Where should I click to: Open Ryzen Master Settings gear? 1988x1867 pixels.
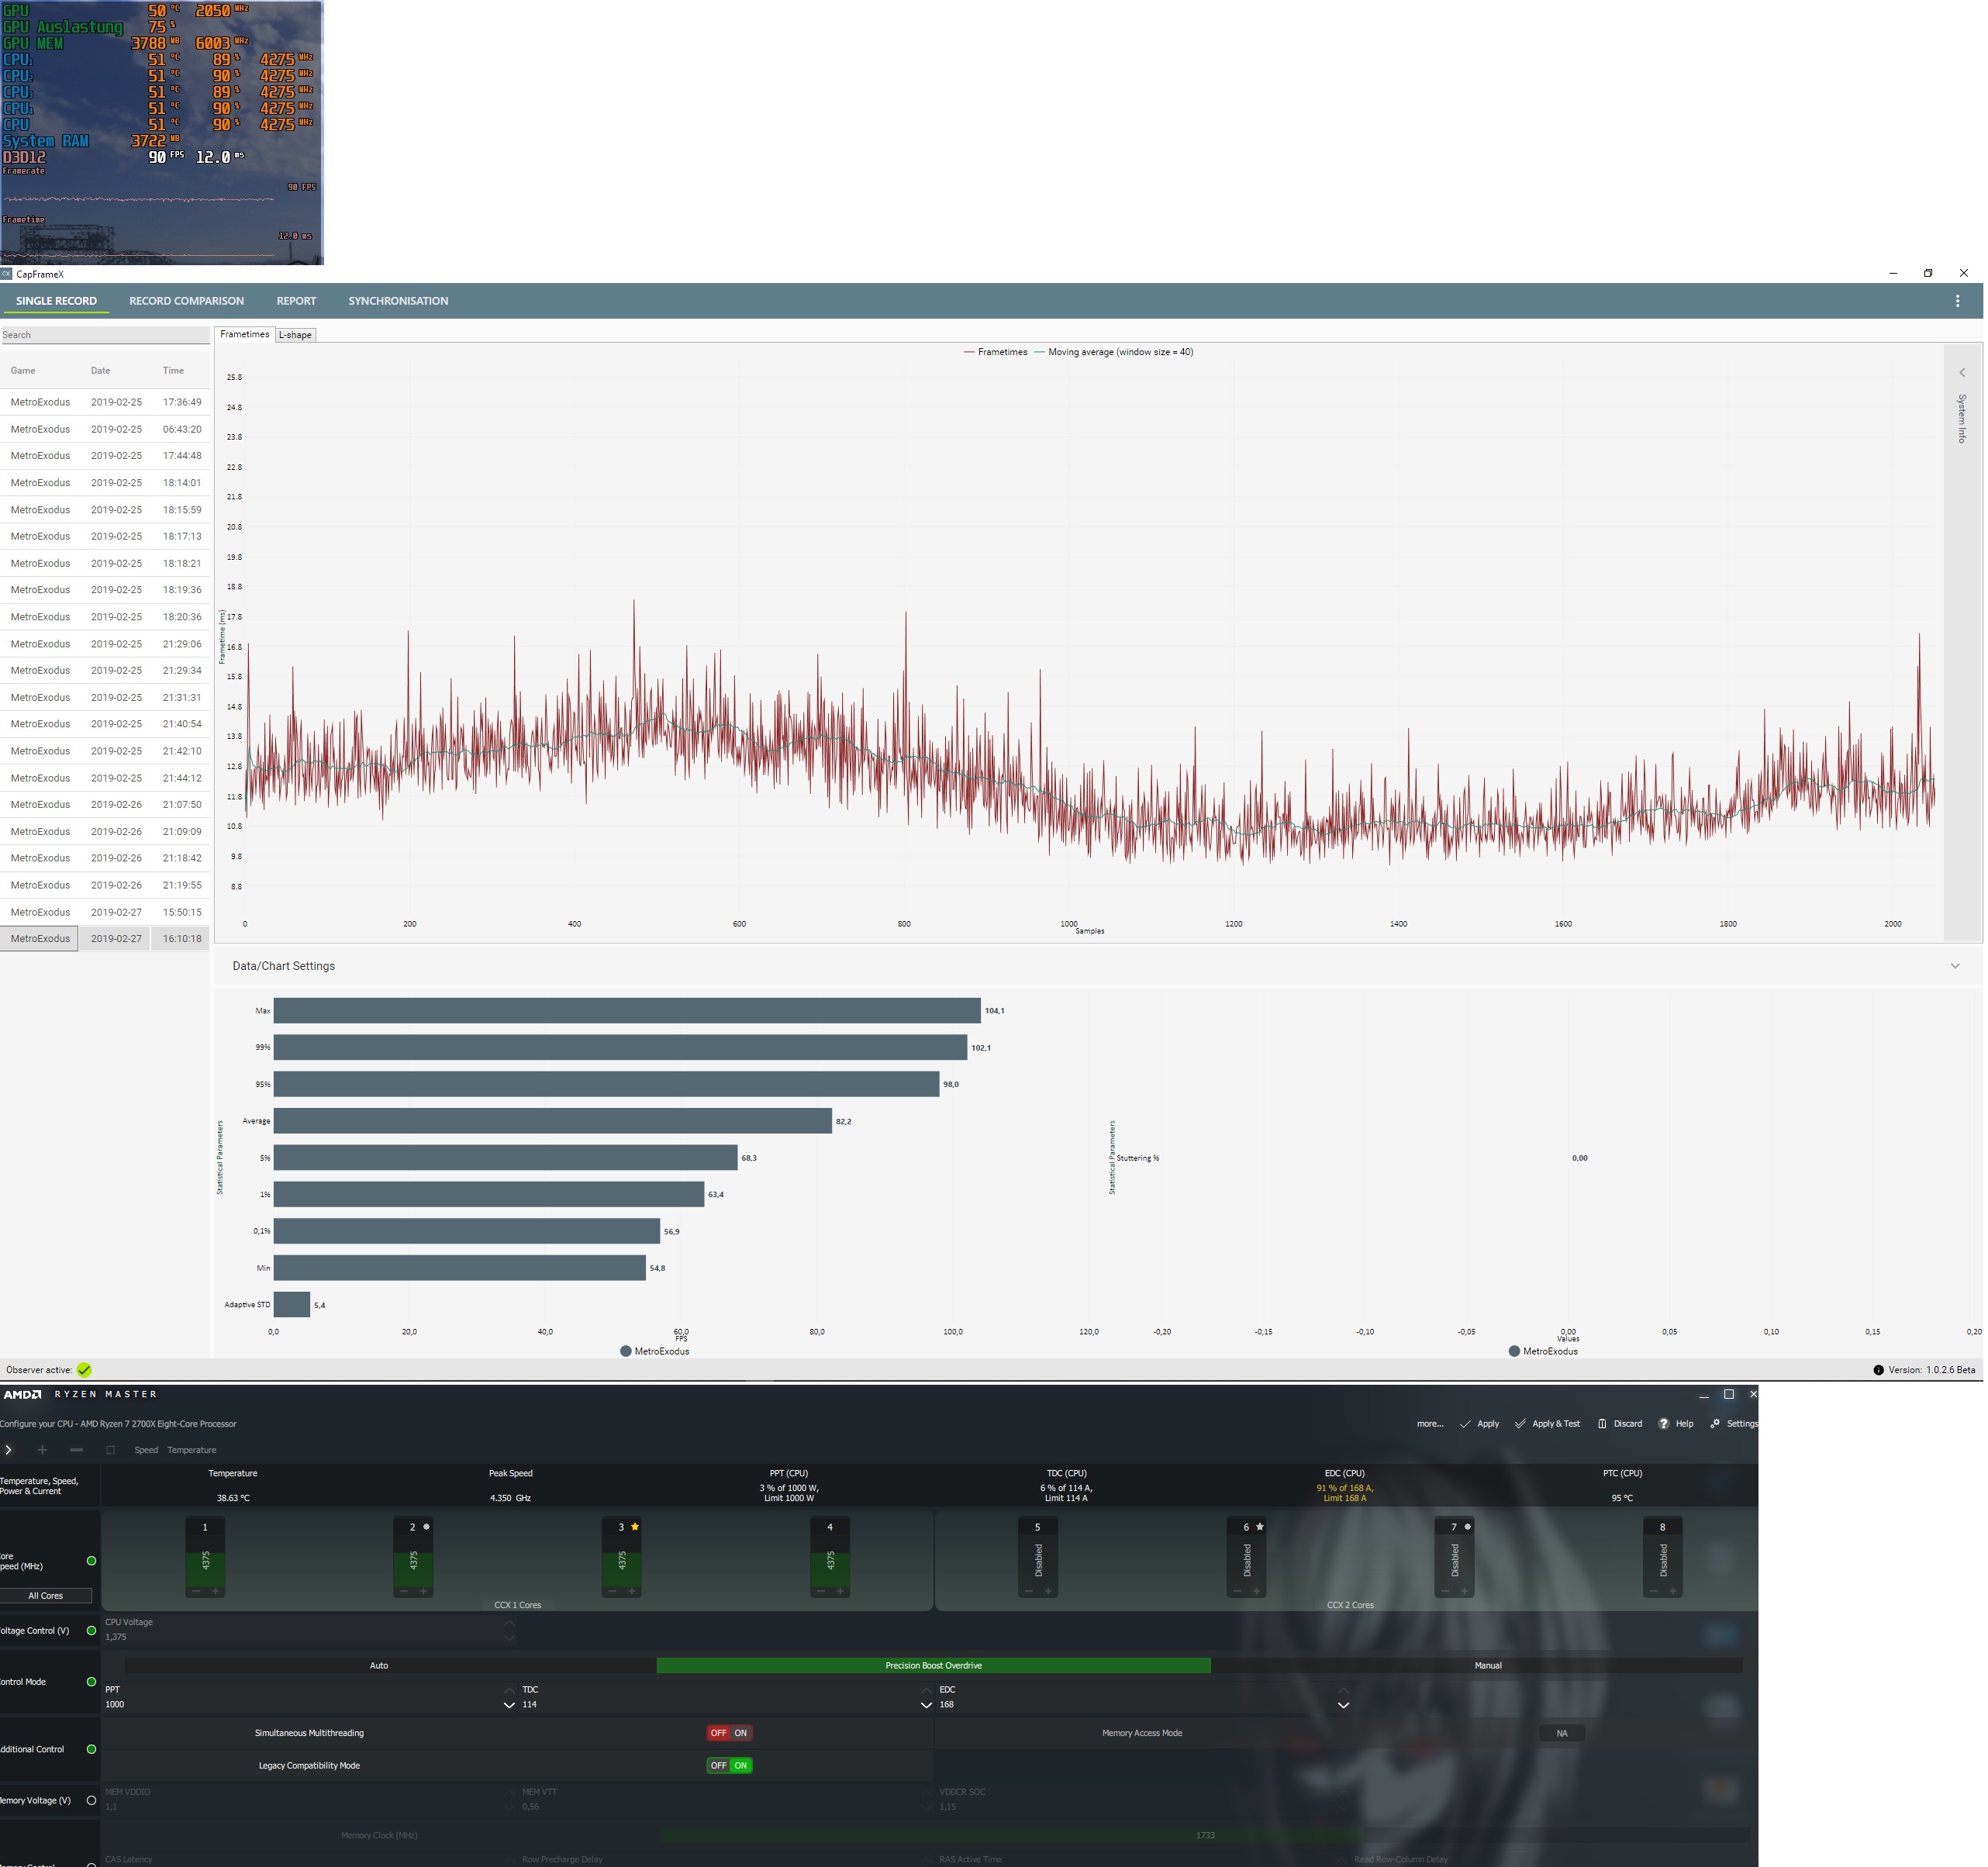[1715, 1424]
